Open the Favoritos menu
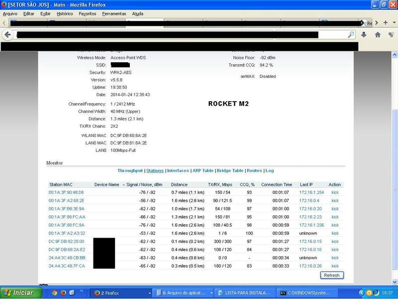This screenshot has height=299, width=398. (88, 14)
